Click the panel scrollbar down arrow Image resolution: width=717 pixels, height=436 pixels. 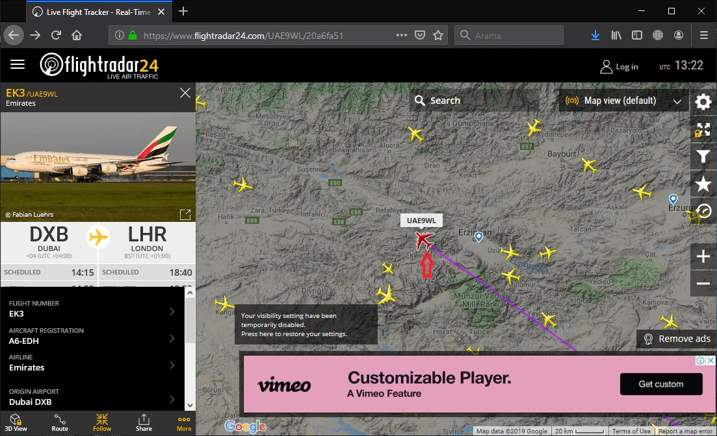coord(190,406)
